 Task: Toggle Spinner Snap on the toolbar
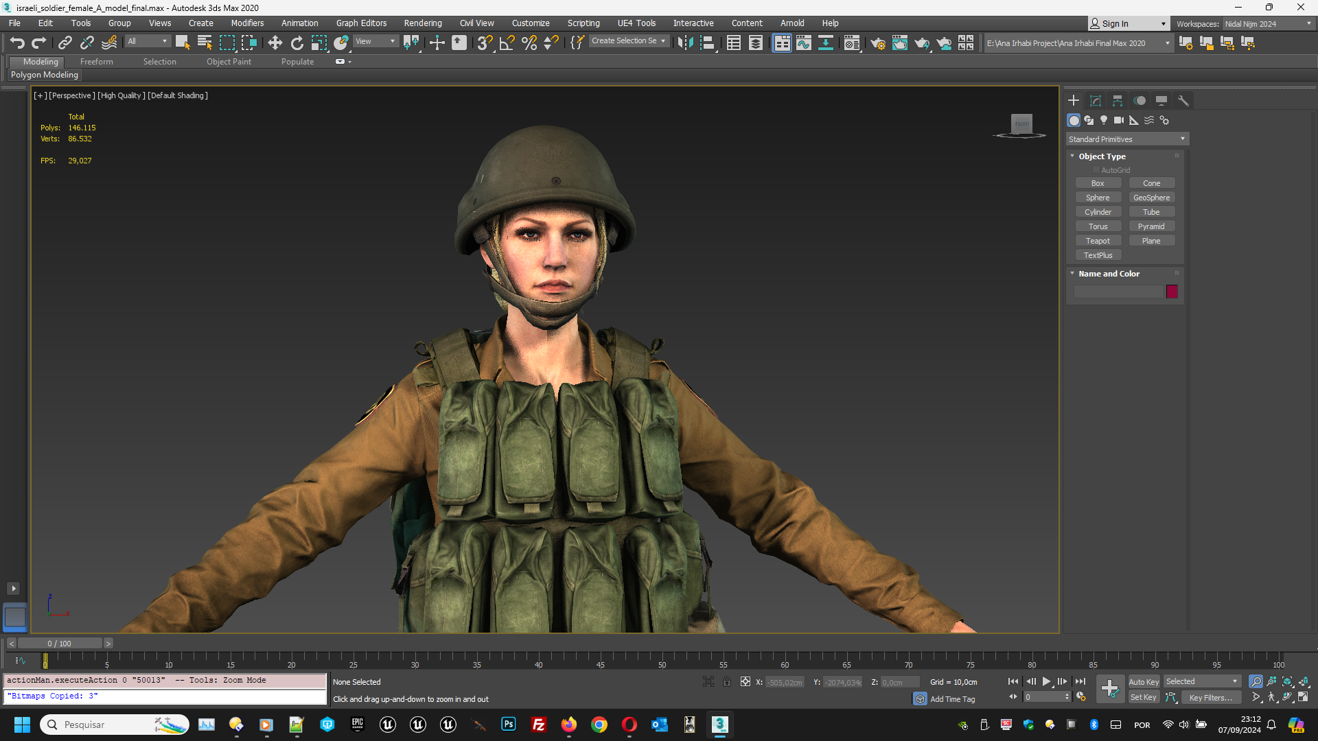point(551,43)
